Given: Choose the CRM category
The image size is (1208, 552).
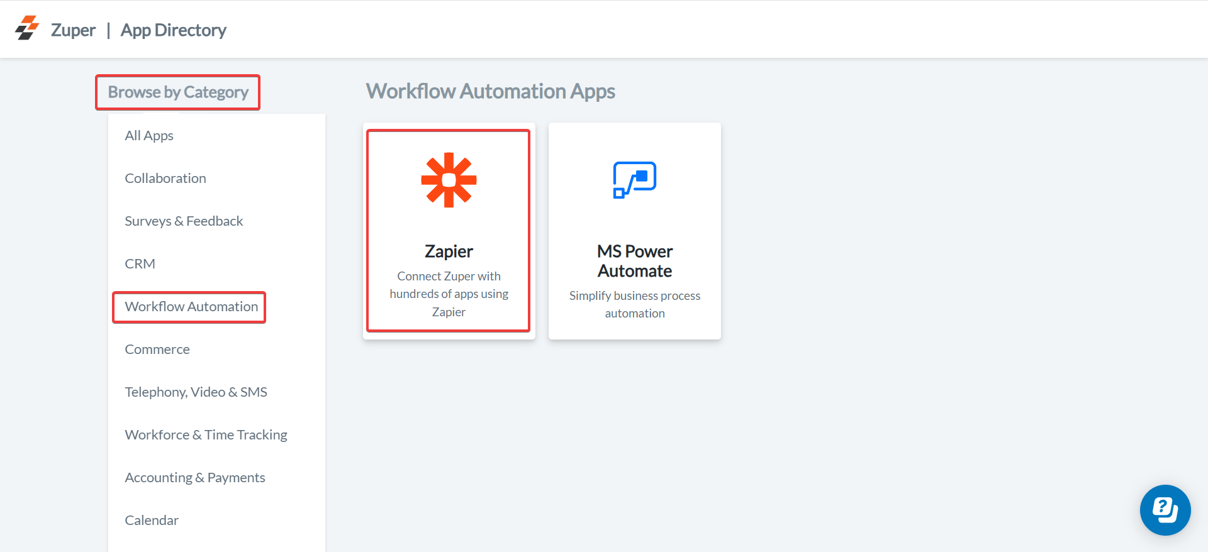Looking at the screenshot, I should point(140,264).
